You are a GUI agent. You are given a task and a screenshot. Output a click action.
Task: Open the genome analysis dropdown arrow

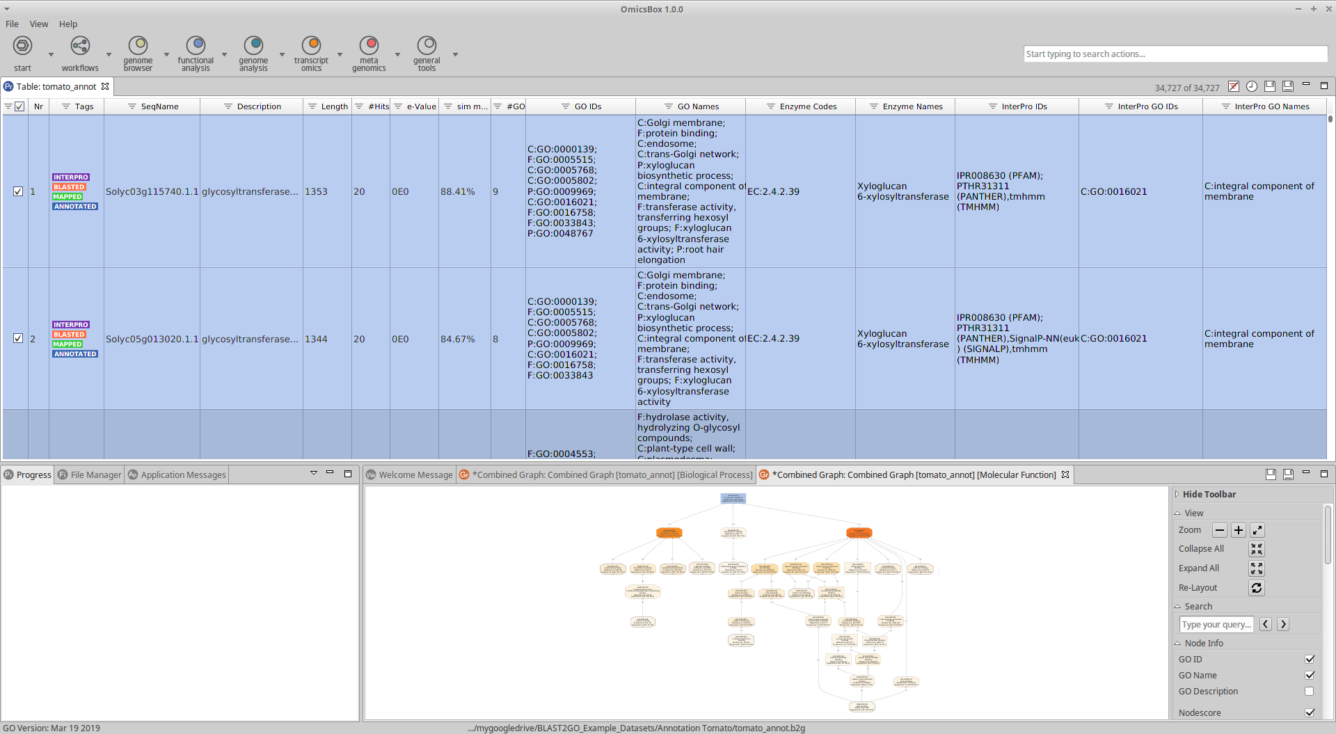point(282,54)
